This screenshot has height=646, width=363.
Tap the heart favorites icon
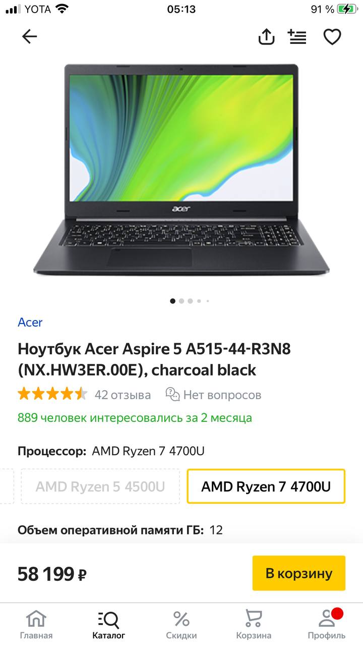point(332,36)
